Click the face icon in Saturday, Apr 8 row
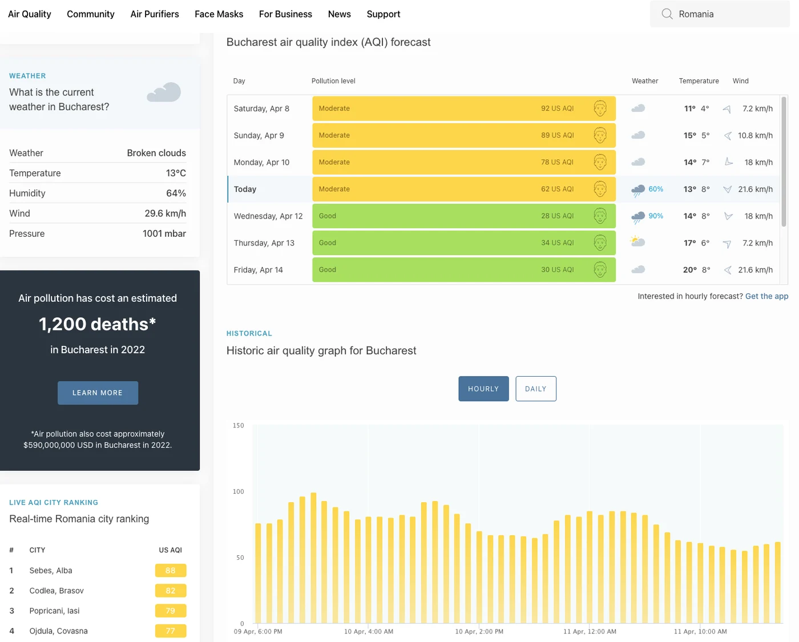799x642 pixels. (600, 108)
